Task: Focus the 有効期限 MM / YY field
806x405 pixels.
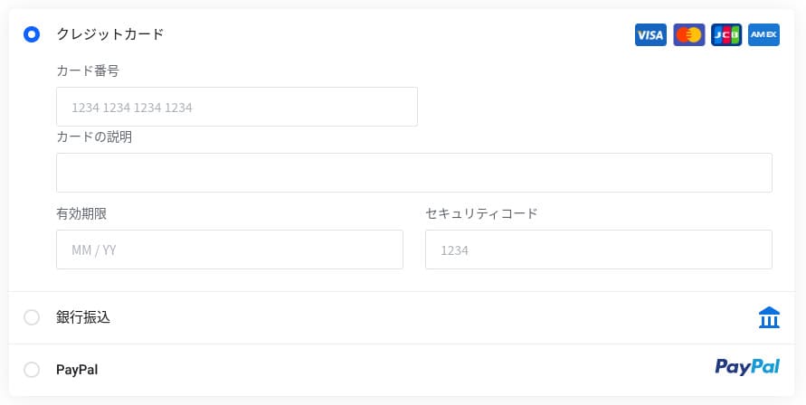Action: pyautogui.click(x=230, y=250)
